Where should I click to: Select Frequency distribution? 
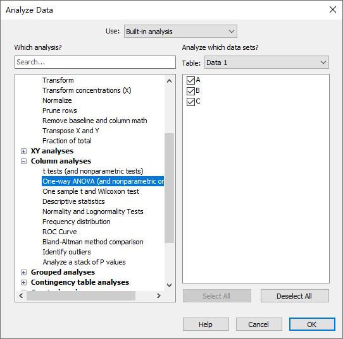click(x=77, y=222)
